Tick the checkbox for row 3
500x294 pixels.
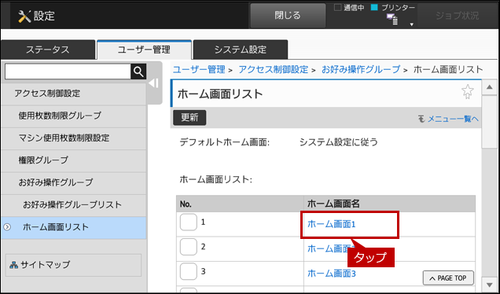(x=188, y=272)
